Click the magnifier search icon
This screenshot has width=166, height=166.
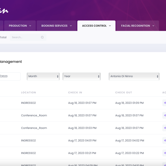[42, 37]
